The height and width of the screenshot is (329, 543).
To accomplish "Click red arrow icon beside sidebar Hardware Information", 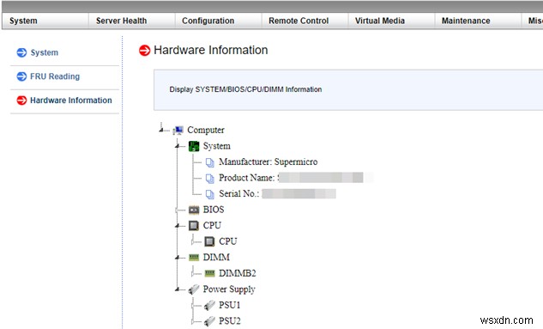I will 21,101.
